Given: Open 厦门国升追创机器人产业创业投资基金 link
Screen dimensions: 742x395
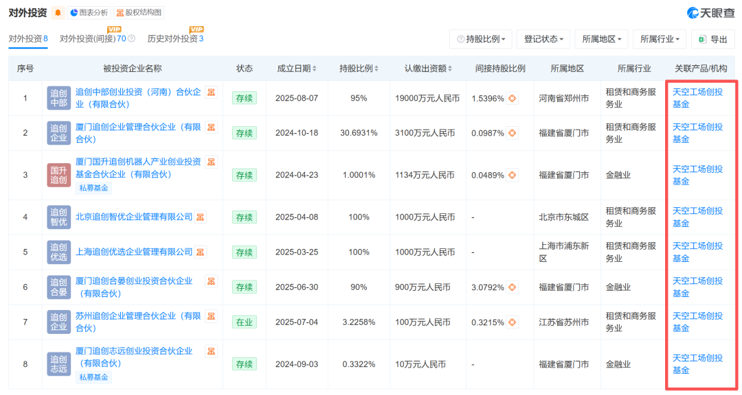Looking at the screenshot, I should coord(138,168).
